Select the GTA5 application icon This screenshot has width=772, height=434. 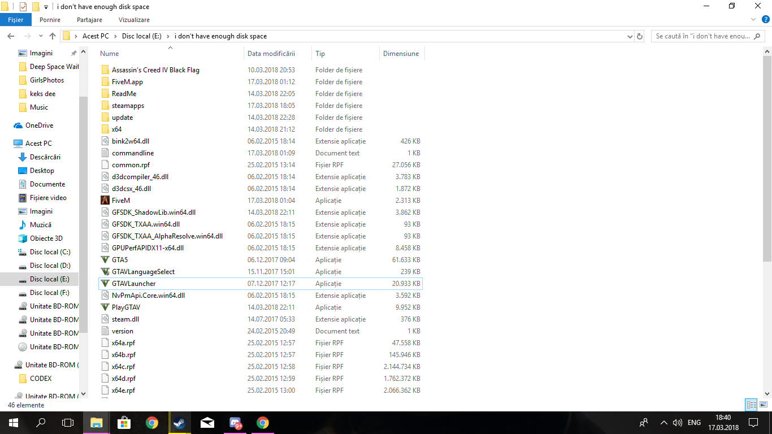[105, 260]
